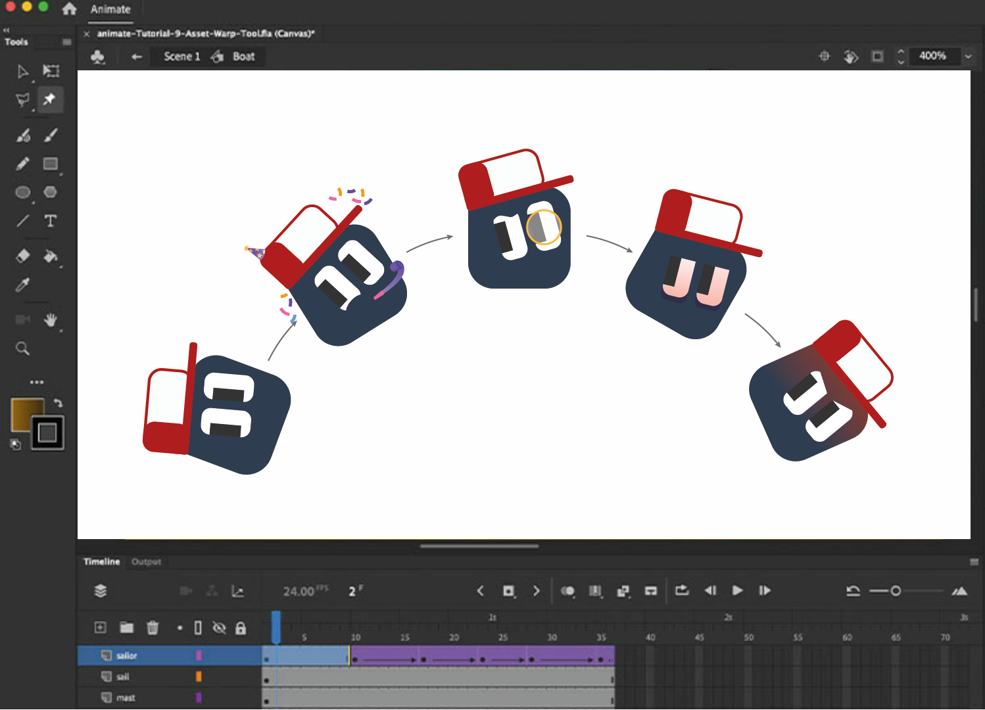This screenshot has height=710, width=985.
Task: Select the Eyedropper tool
Action: pyautogui.click(x=22, y=285)
